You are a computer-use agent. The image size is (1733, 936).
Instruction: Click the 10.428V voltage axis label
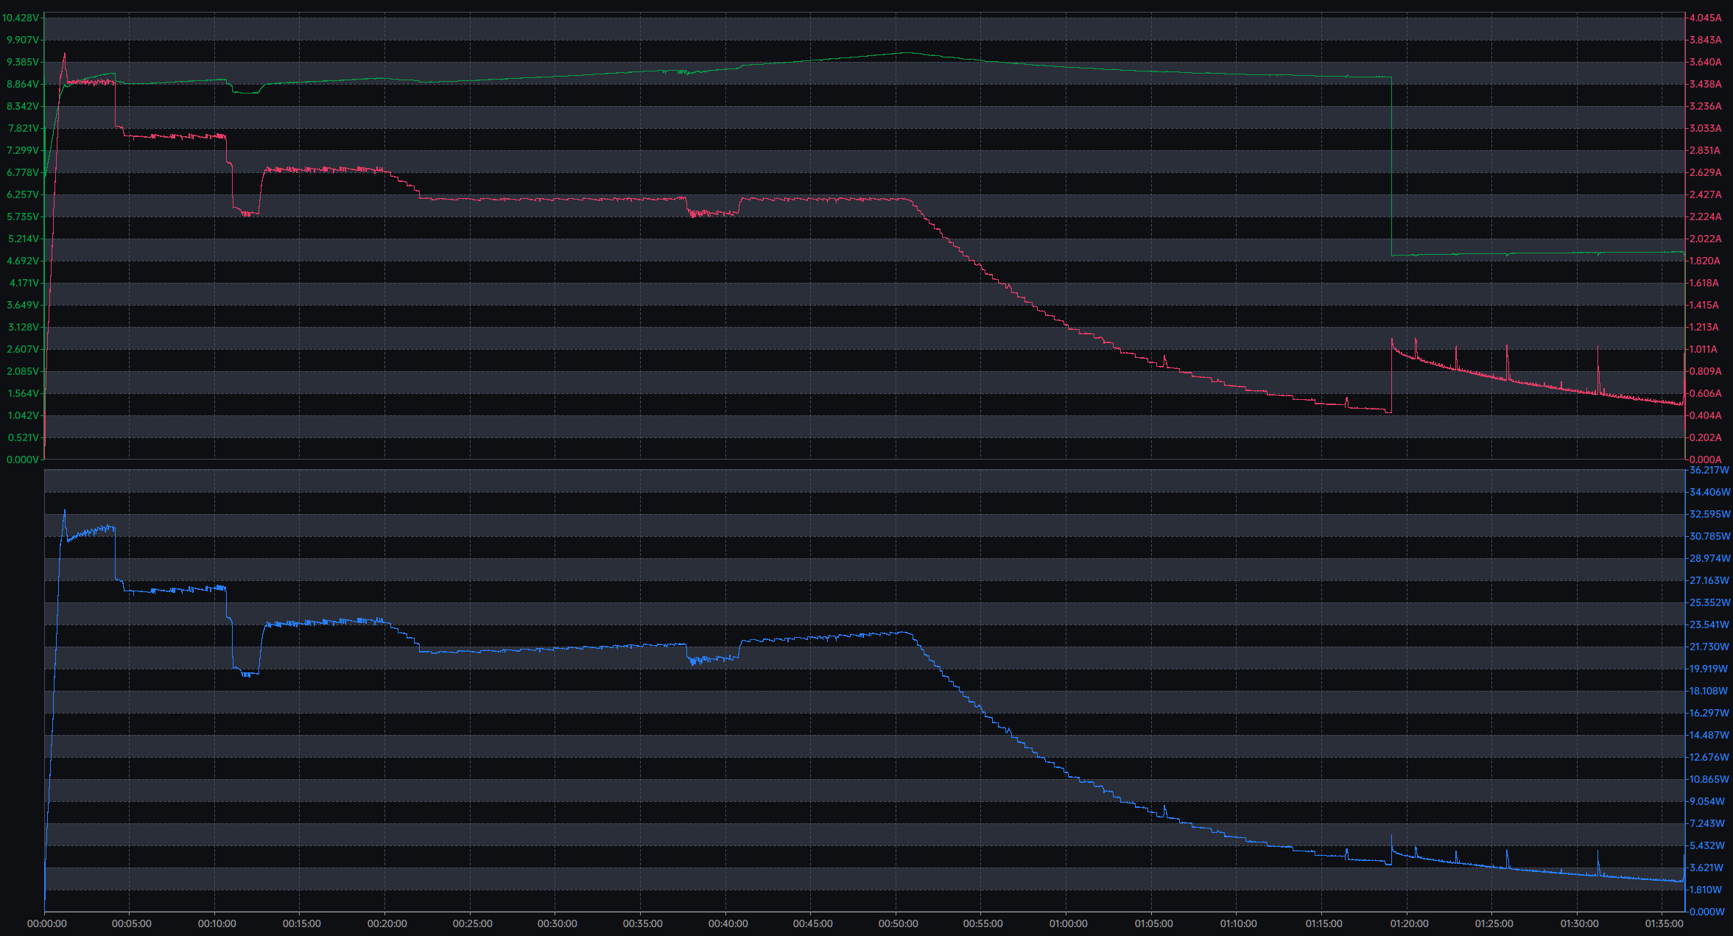(20, 18)
